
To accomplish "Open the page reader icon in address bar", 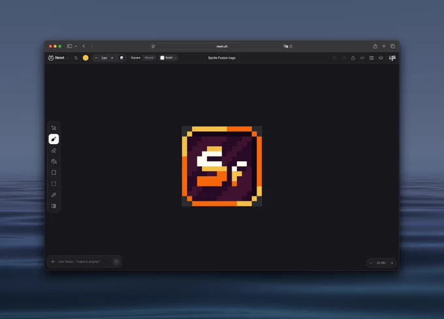I will 153,46.
